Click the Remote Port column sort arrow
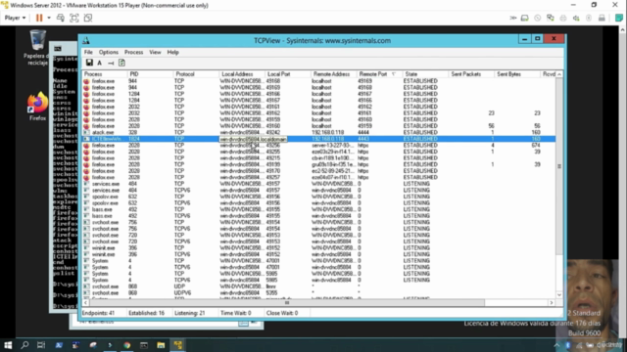Viewport: 627px width, 352px height. [x=394, y=74]
